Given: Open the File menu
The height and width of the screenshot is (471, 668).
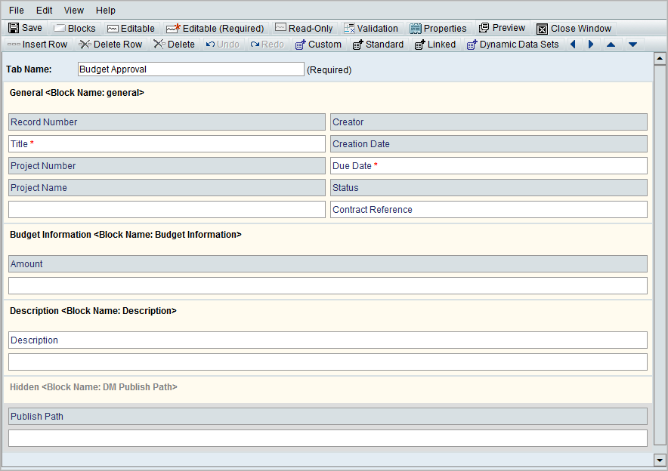Looking at the screenshot, I should point(16,10).
